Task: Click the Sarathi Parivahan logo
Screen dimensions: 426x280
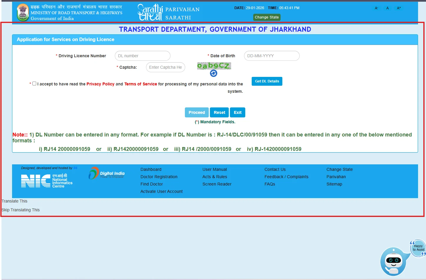Action: [x=168, y=13]
